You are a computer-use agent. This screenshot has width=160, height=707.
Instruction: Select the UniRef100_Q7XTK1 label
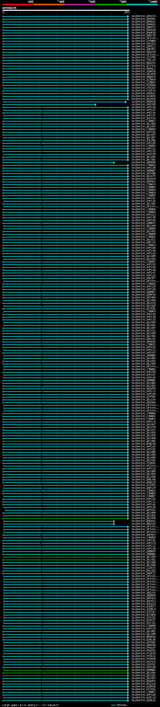pos(143,66)
